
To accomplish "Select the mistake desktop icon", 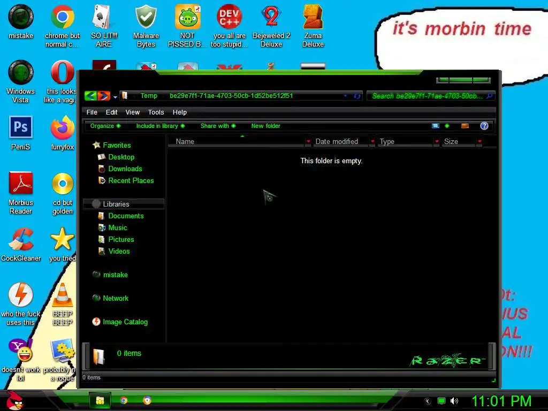I will pos(21,21).
